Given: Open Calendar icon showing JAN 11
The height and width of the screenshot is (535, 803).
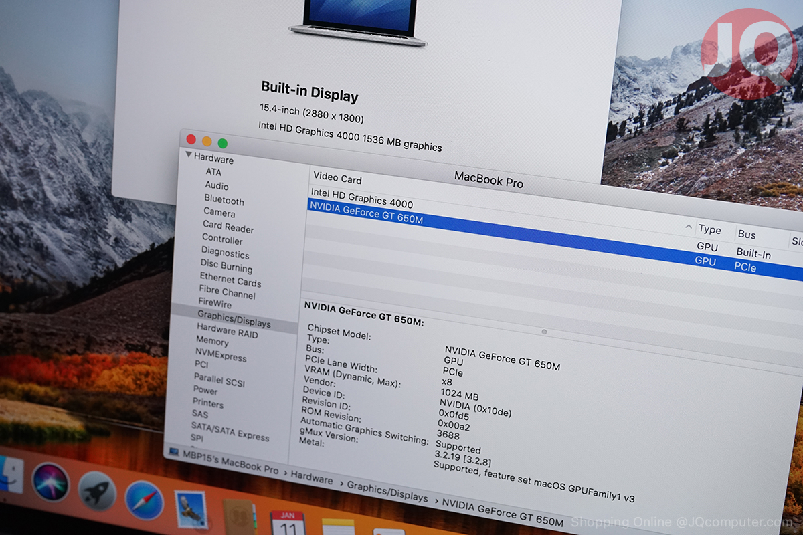Looking at the screenshot, I should [288, 523].
